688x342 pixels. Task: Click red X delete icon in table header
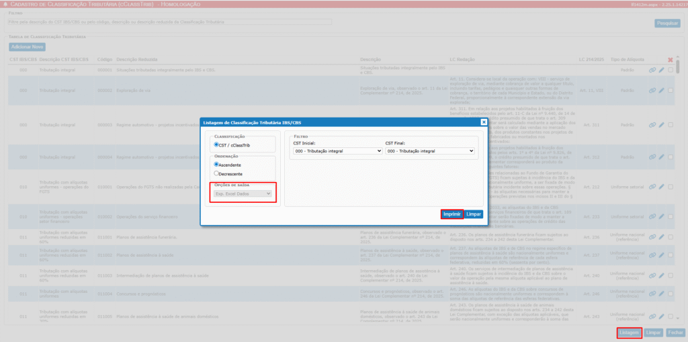[669, 60]
